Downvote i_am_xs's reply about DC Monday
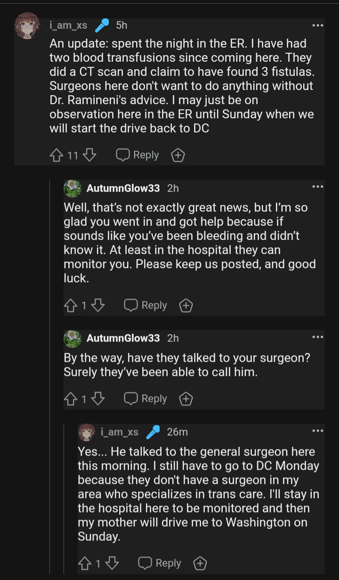Viewport: 339px width, 580px height. (112, 563)
